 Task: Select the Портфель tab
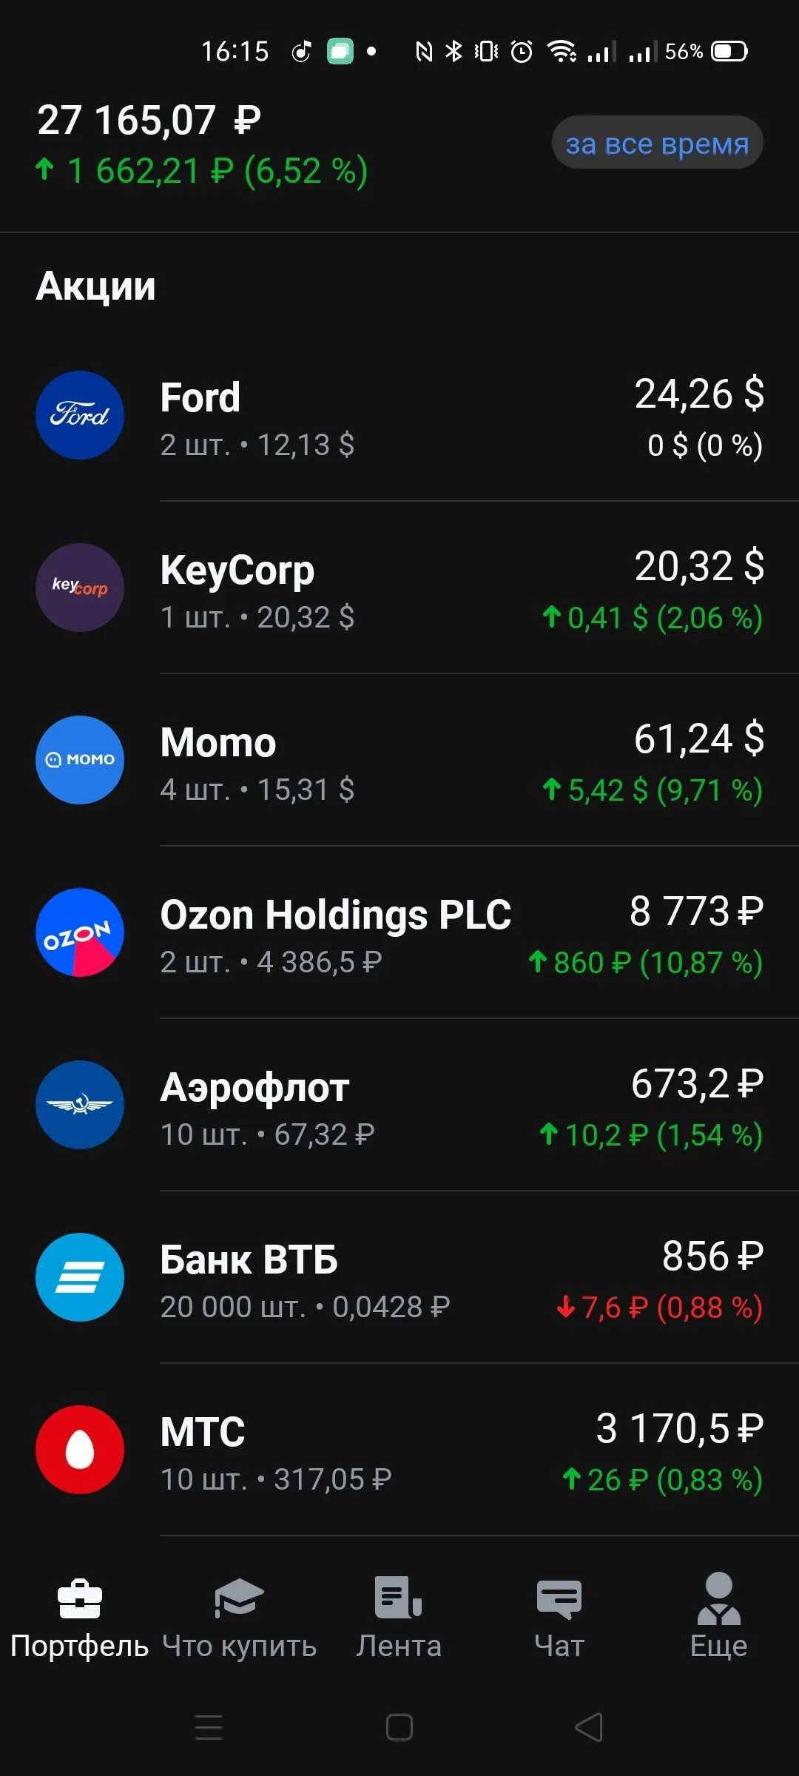(x=80, y=1618)
